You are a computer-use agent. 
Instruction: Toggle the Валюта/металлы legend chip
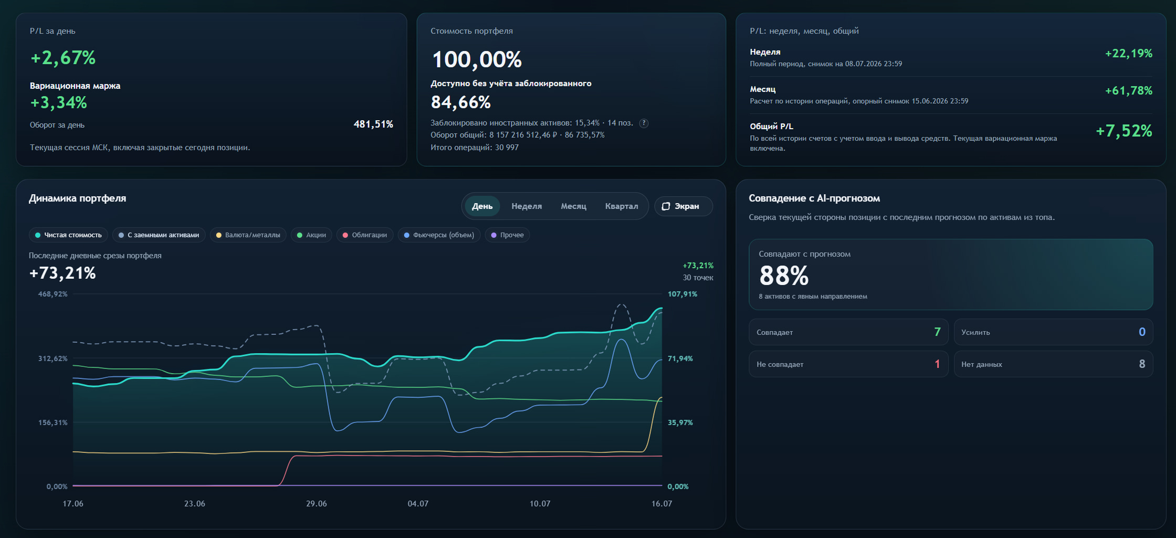(x=248, y=235)
